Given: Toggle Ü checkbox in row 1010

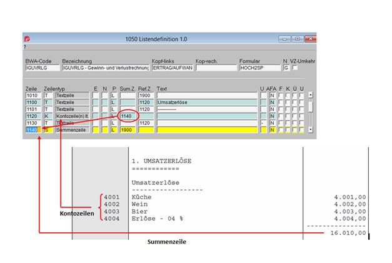Looking at the screenshot, I should 294,96.
